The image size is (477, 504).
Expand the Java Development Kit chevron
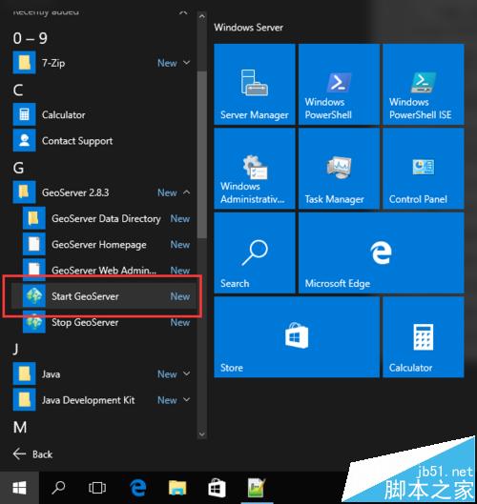186,399
